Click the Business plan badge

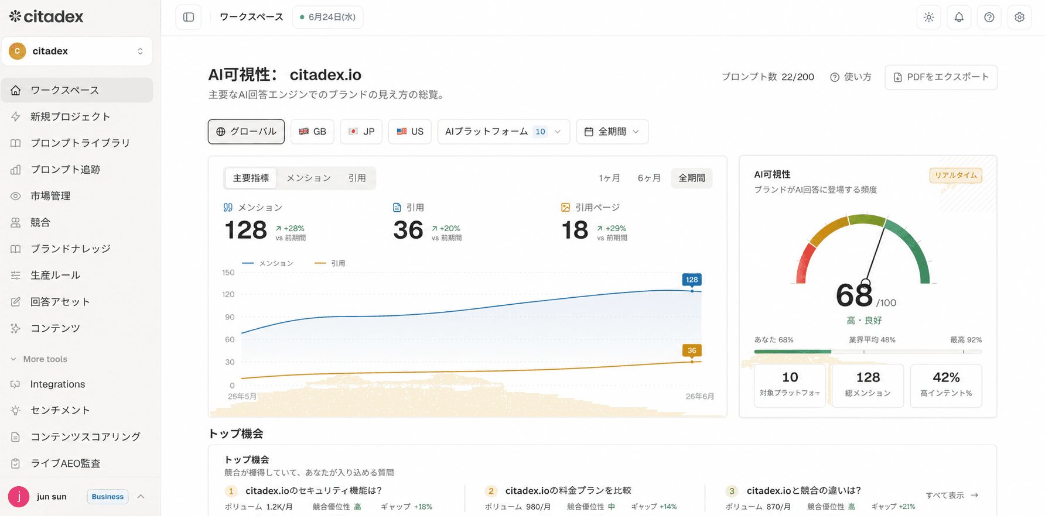point(108,497)
